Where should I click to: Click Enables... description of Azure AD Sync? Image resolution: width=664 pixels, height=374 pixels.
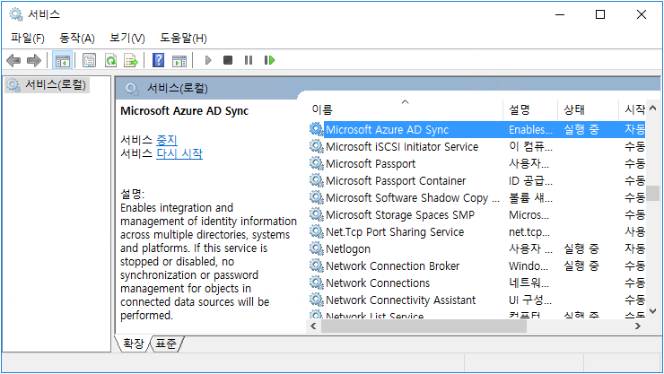click(x=530, y=129)
